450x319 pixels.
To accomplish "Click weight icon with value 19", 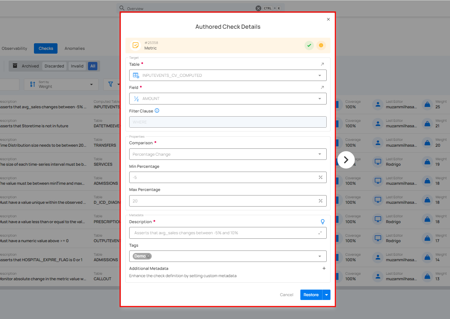I will (x=427, y=162).
